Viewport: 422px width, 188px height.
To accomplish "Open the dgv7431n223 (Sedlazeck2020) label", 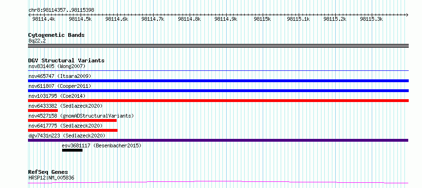I will pos(67,136).
